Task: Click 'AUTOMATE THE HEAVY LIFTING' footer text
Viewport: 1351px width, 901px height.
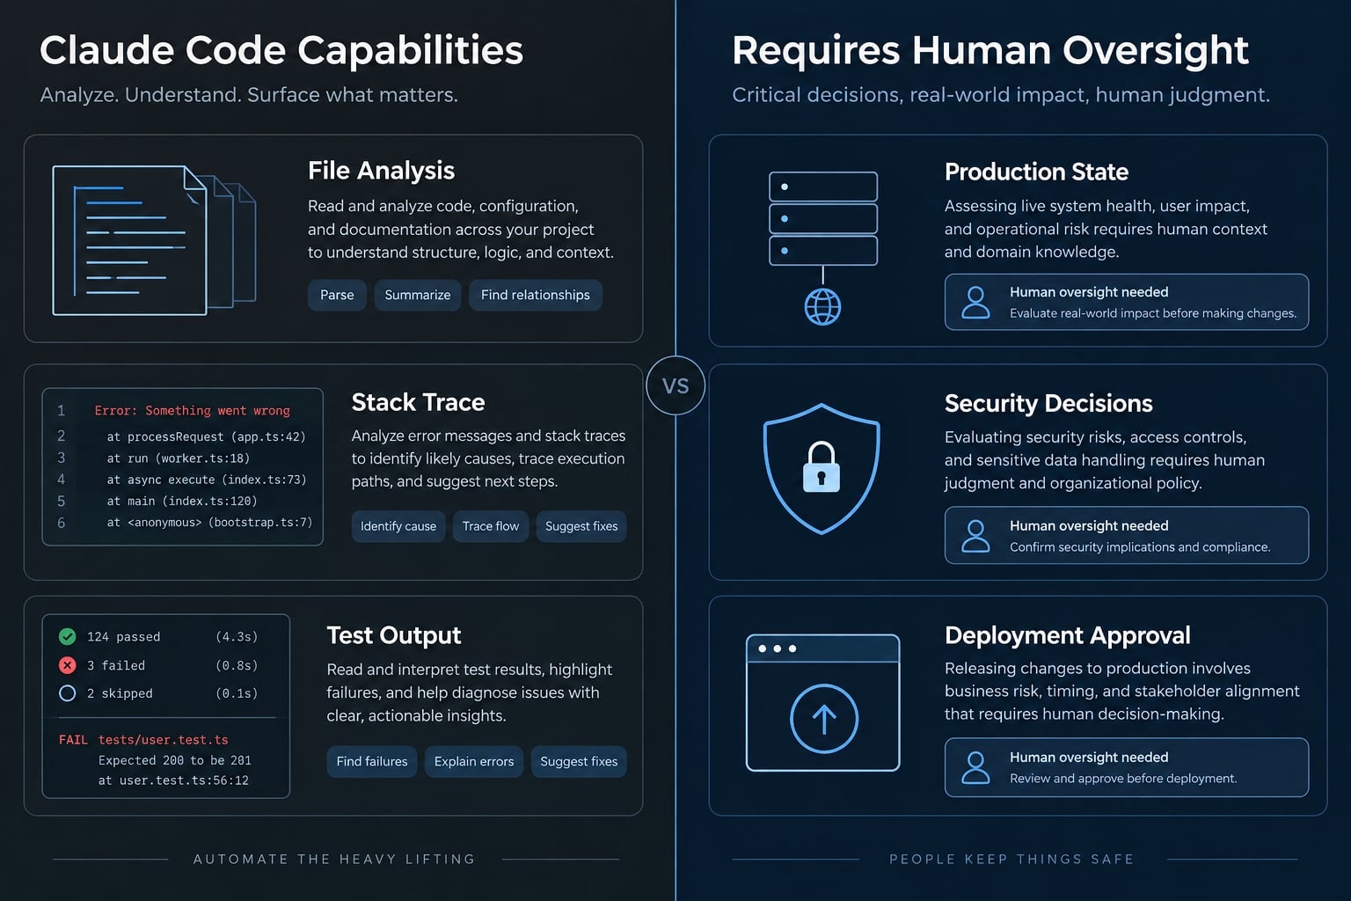Action: click(x=334, y=859)
